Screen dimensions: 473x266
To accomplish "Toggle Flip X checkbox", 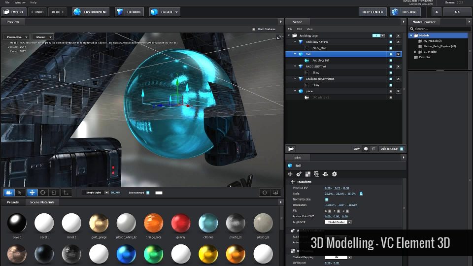I will (x=330, y=211).
